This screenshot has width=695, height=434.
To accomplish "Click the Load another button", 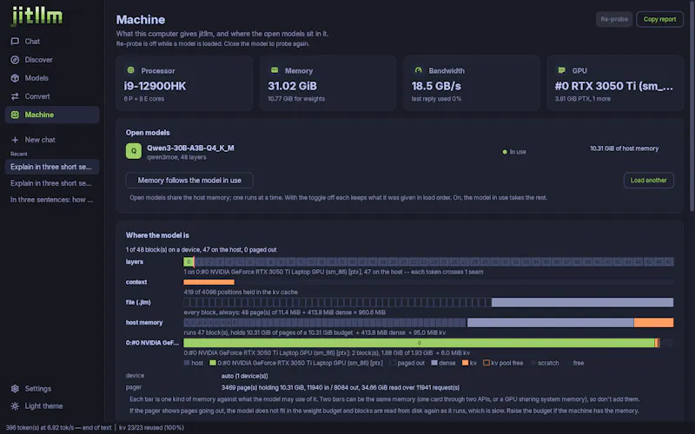I will click(x=648, y=181).
